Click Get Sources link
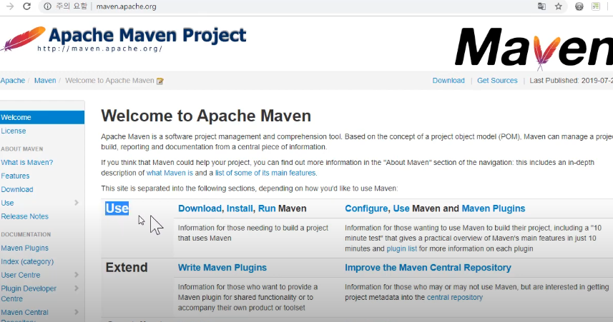The image size is (613, 322). (497, 81)
